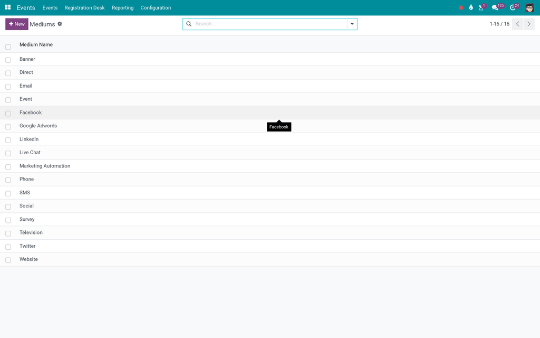
Task: Expand the search options dropdown arrow
Action: pos(352,24)
